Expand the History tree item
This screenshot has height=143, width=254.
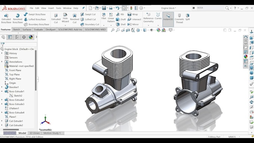coord(2,53)
